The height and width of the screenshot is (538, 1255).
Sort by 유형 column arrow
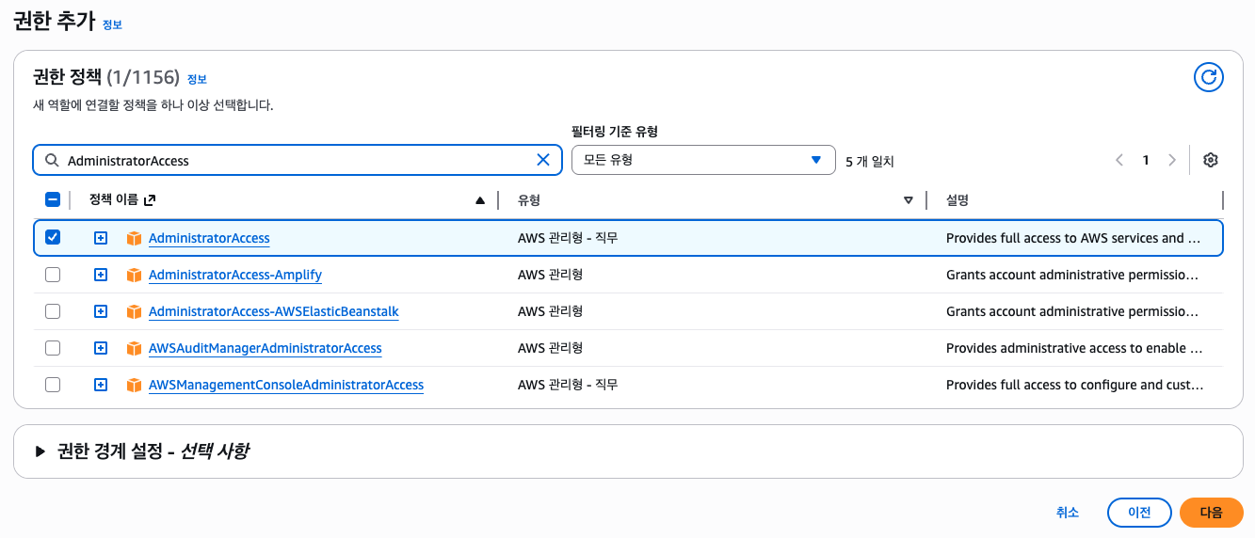(909, 199)
